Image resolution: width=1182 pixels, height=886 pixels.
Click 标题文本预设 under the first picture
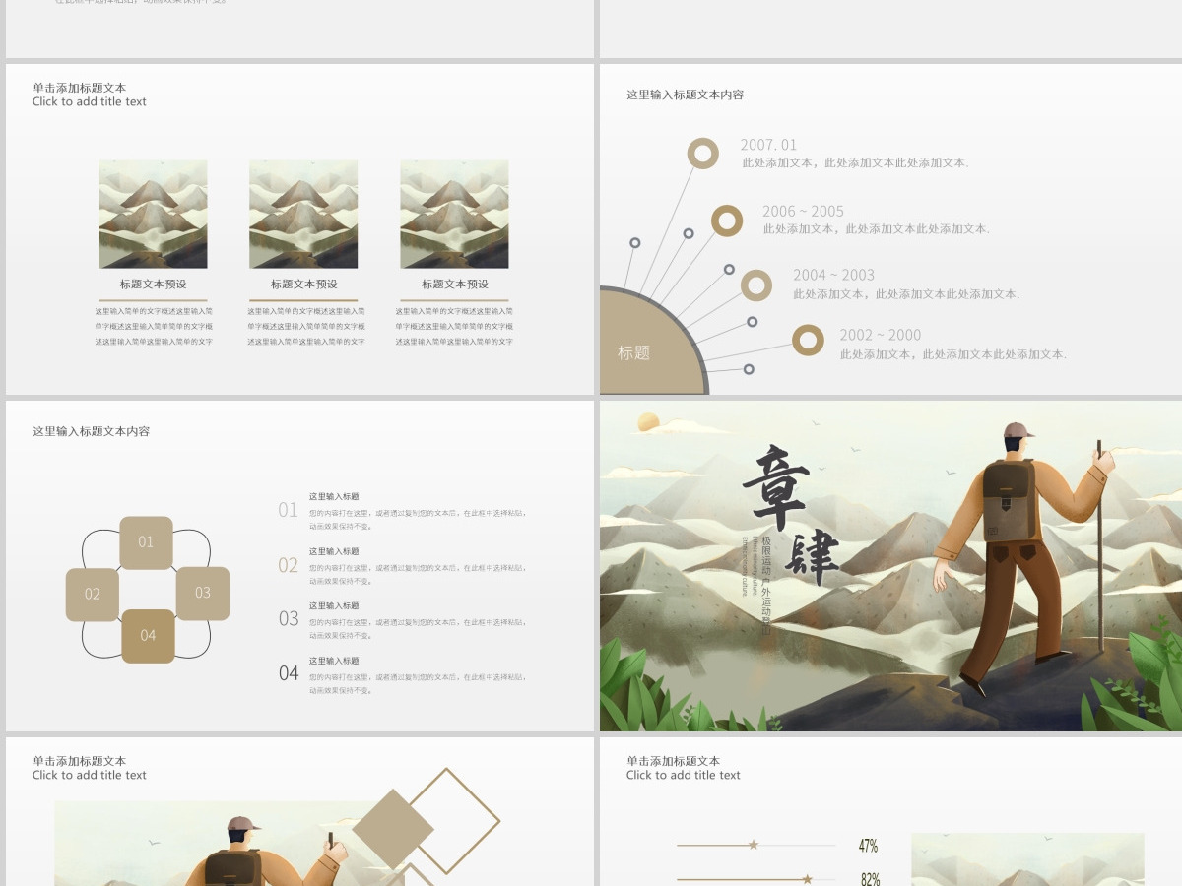pos(153,284)
